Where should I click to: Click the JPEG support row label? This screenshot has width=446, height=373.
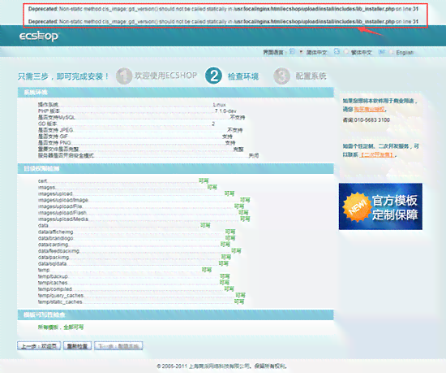coord(55,130)
